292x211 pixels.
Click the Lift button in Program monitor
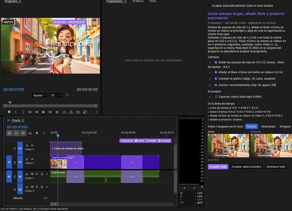[64, 112]
